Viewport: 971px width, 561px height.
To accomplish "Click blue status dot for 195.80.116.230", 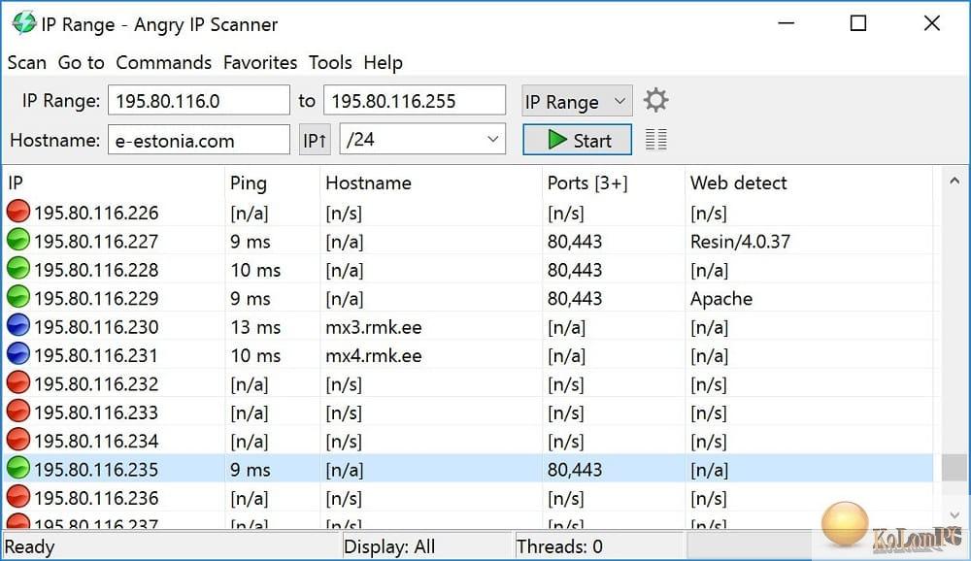I will (x=17, y=325).
